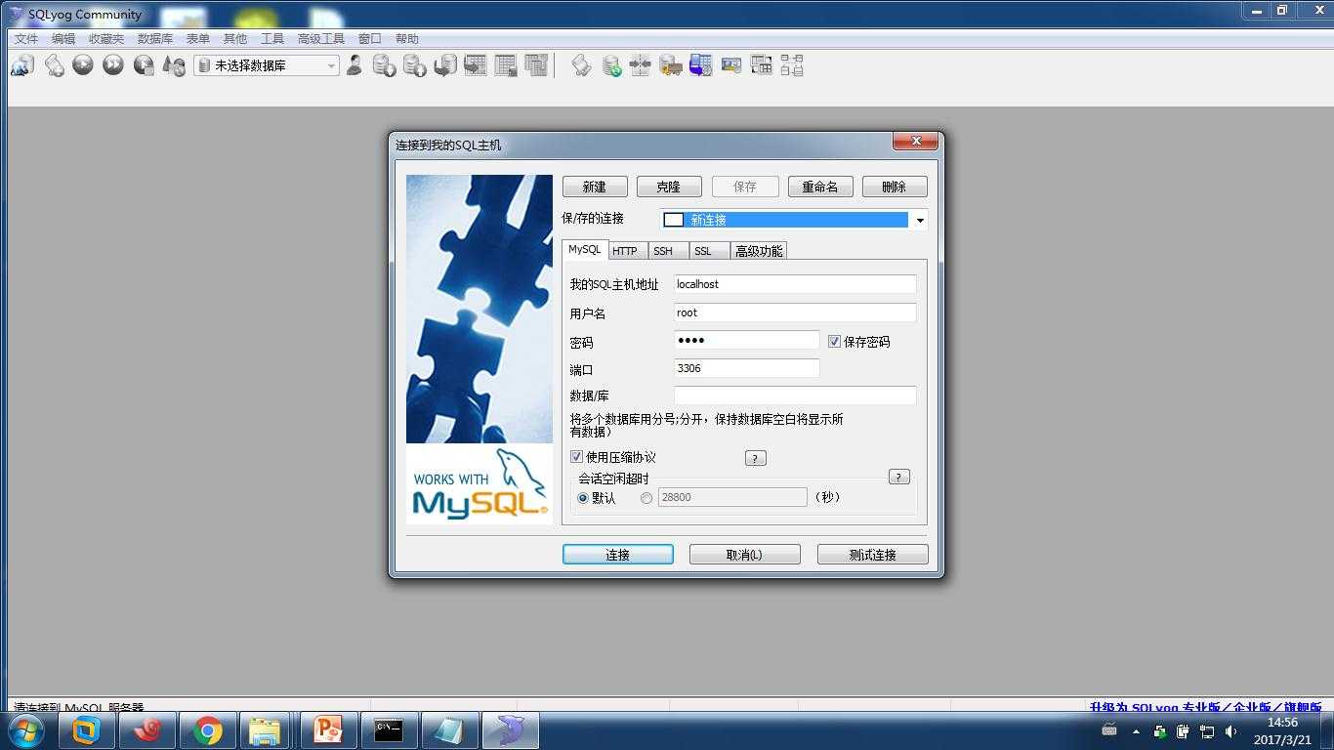This screenshot has height=750, width=1334.
Task: Open the 其他 menu
Action: pos(235,39)
